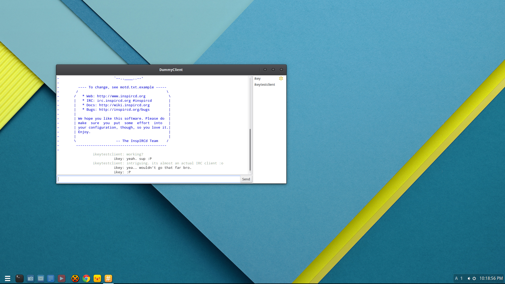This screenshot has height=284, width=505.
Task: Click the 'yeah. sup :P' message
Action: point(139,159)
